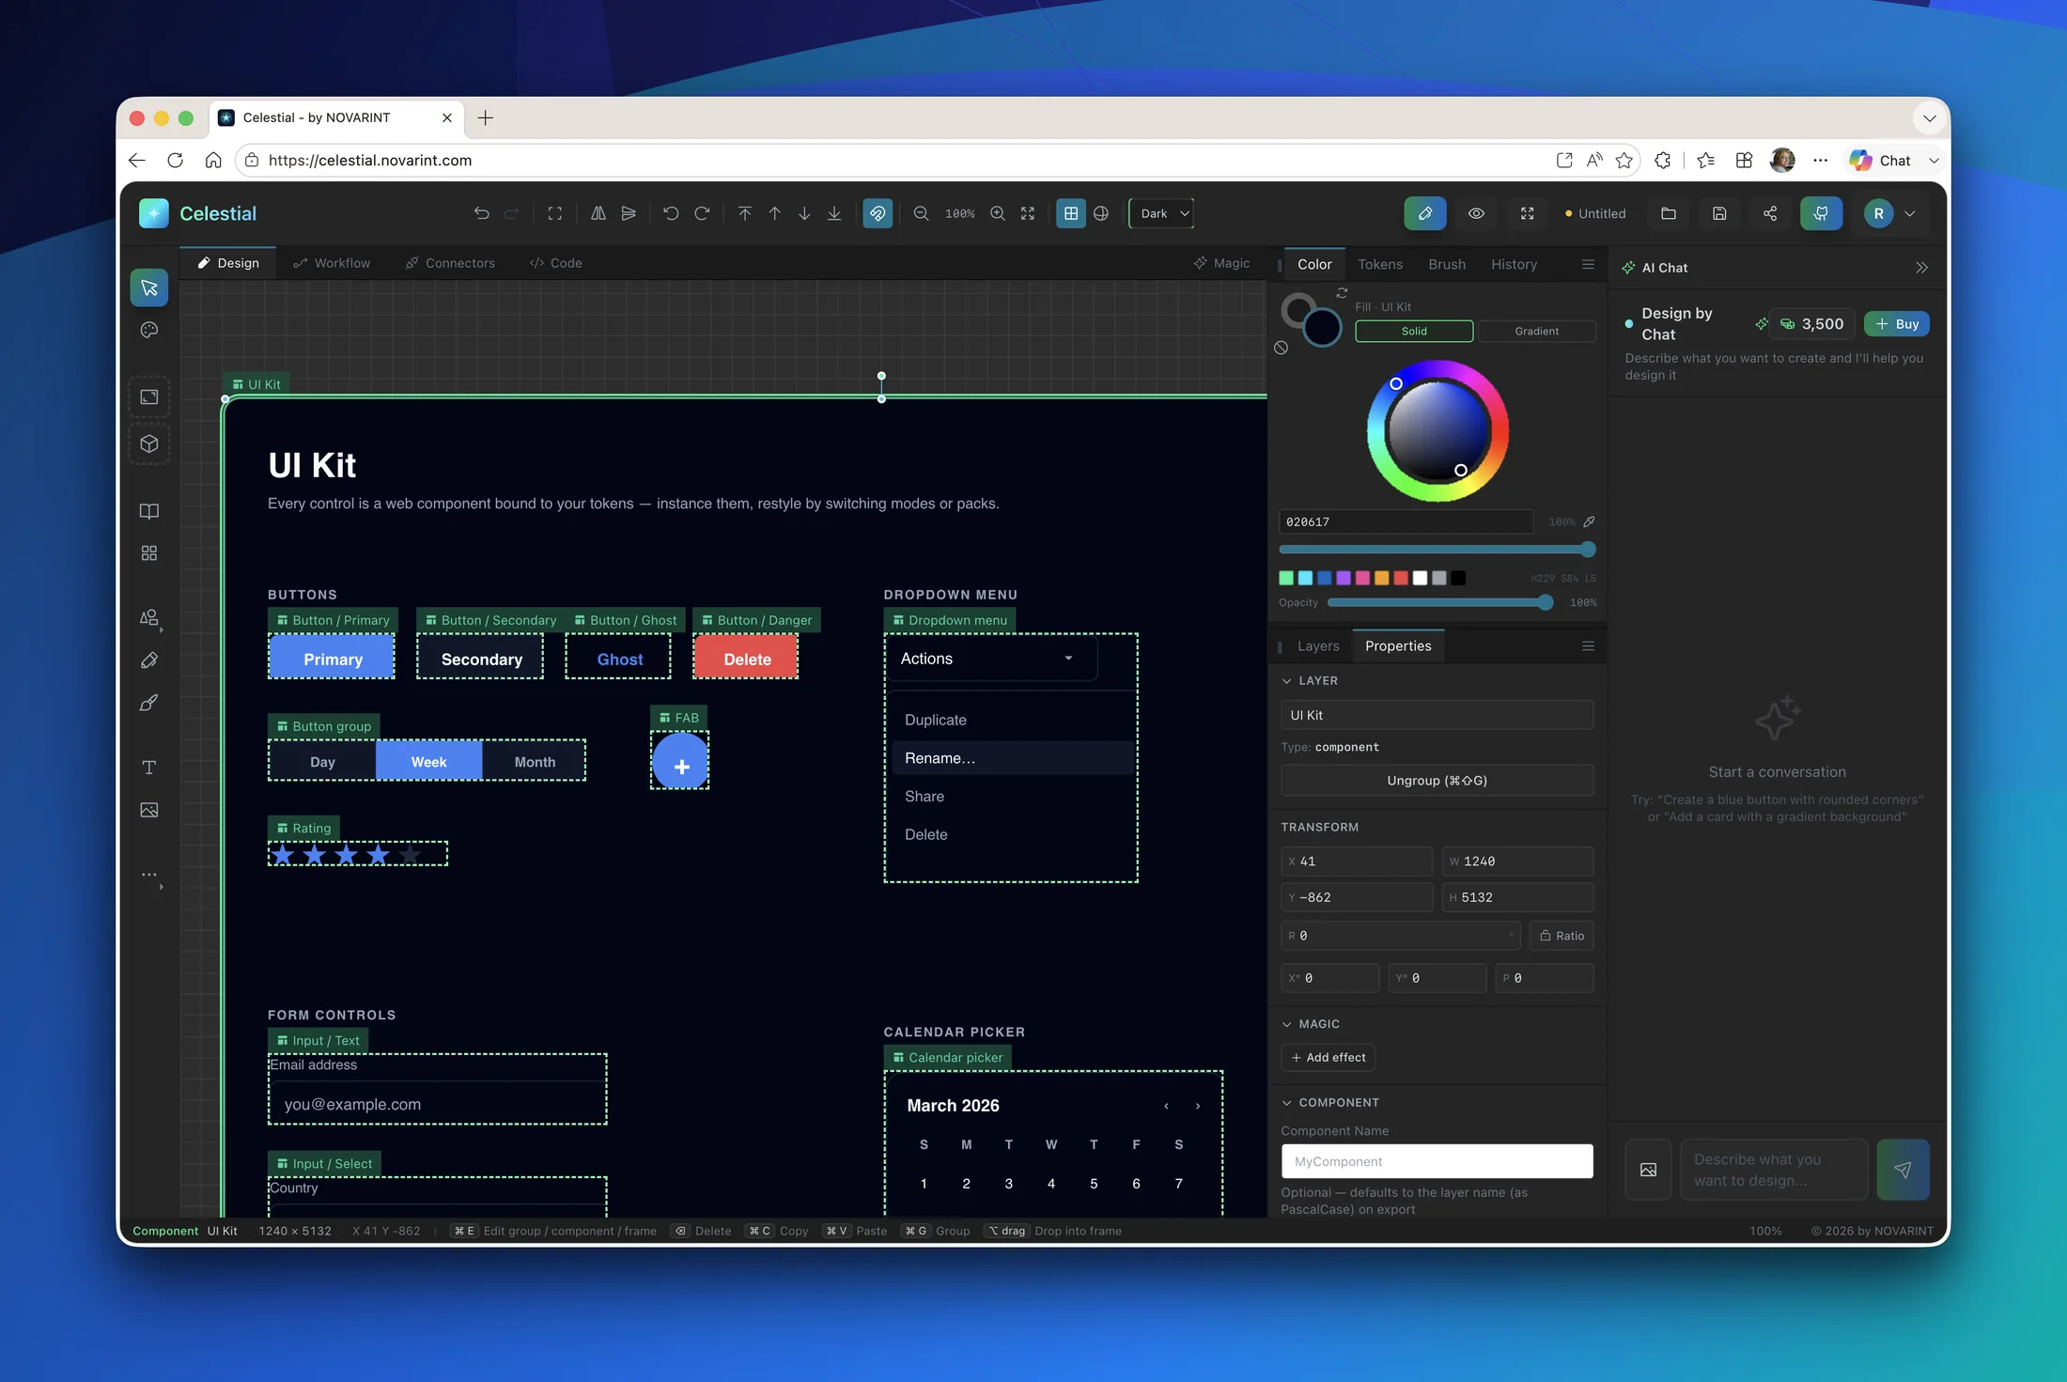This screenshot has width=2067, height=1382.
Task: Select the image tool in sidebar
Action: click(149, 810)
